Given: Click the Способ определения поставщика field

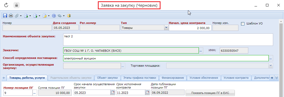Looking at the screenshot, I should [x=166, y=58].
